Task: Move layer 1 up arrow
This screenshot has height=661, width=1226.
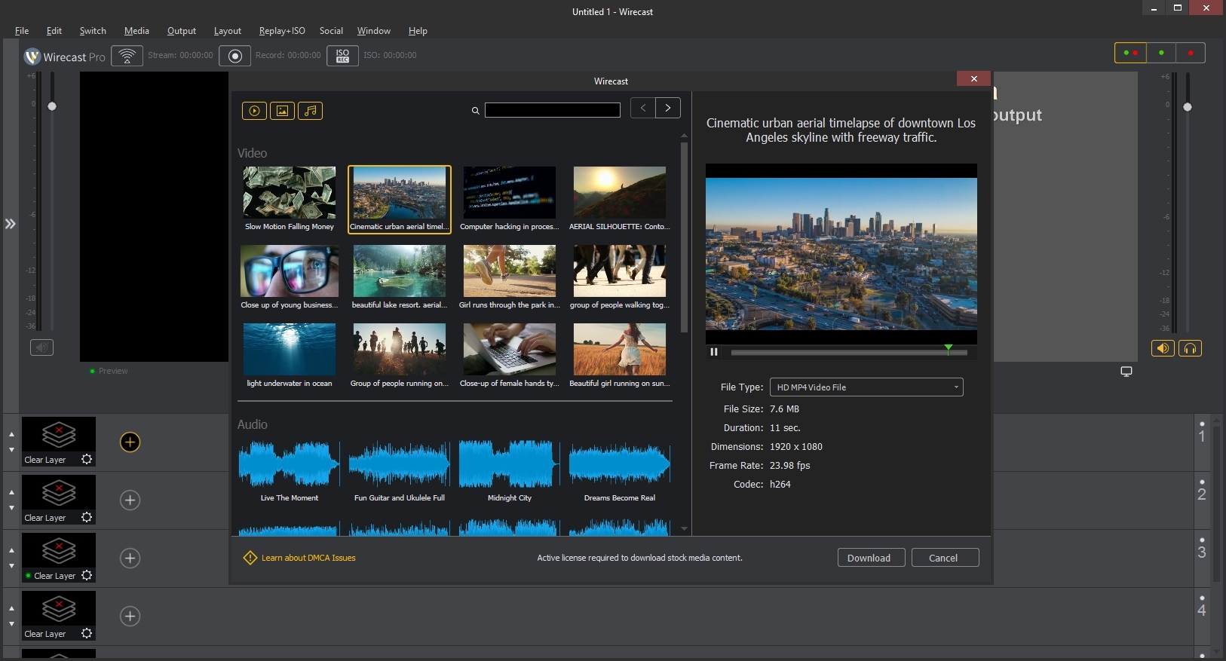Action: click(x=11, y=434)
